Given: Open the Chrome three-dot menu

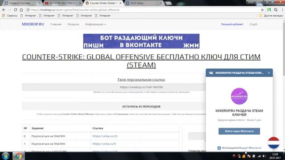Looking at the screenshot, I should (282, 10).
